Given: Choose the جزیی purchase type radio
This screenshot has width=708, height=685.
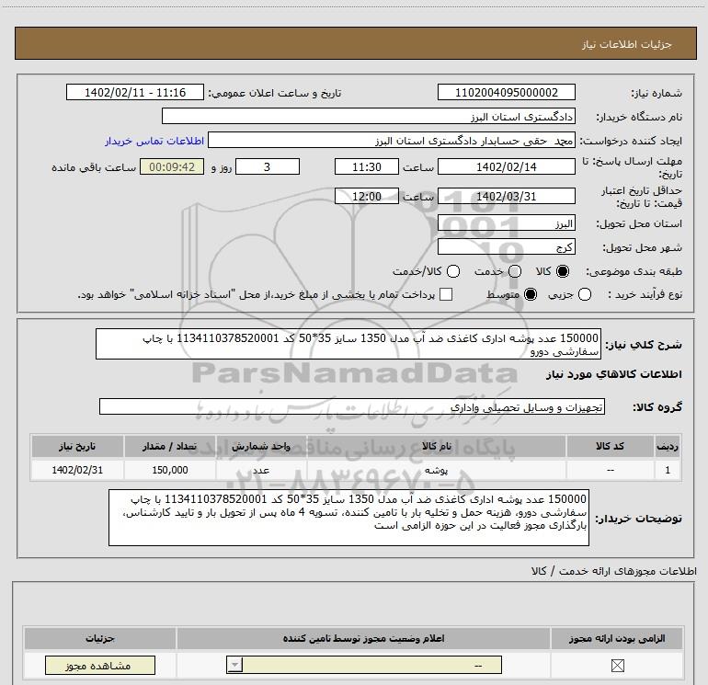Looking at the screenshot, I should [x=585, y=294].
